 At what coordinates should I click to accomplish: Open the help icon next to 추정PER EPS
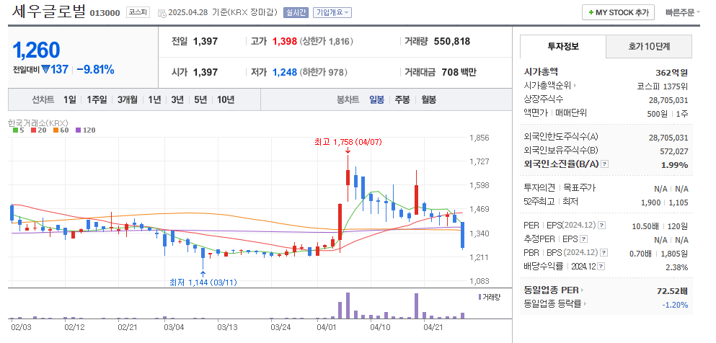(x=583, y=239)
